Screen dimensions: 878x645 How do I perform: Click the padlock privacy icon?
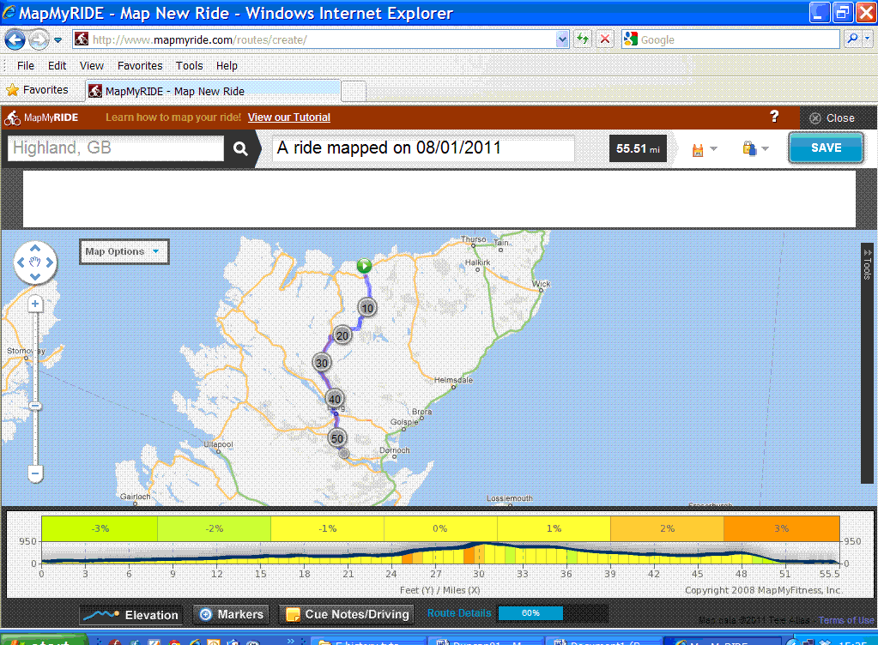point(749,148)
